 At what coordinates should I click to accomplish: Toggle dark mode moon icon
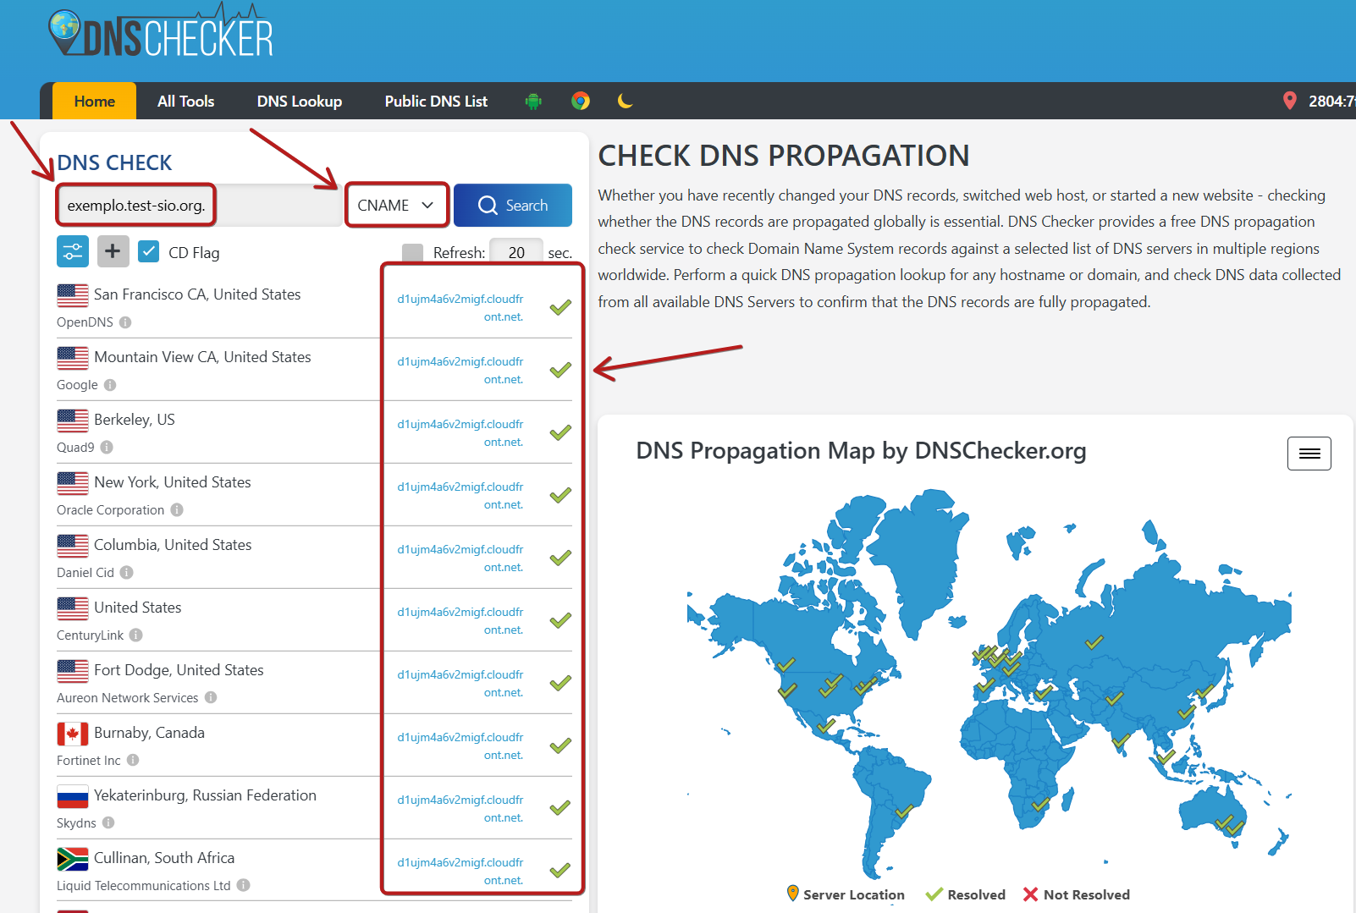[626, 102]
